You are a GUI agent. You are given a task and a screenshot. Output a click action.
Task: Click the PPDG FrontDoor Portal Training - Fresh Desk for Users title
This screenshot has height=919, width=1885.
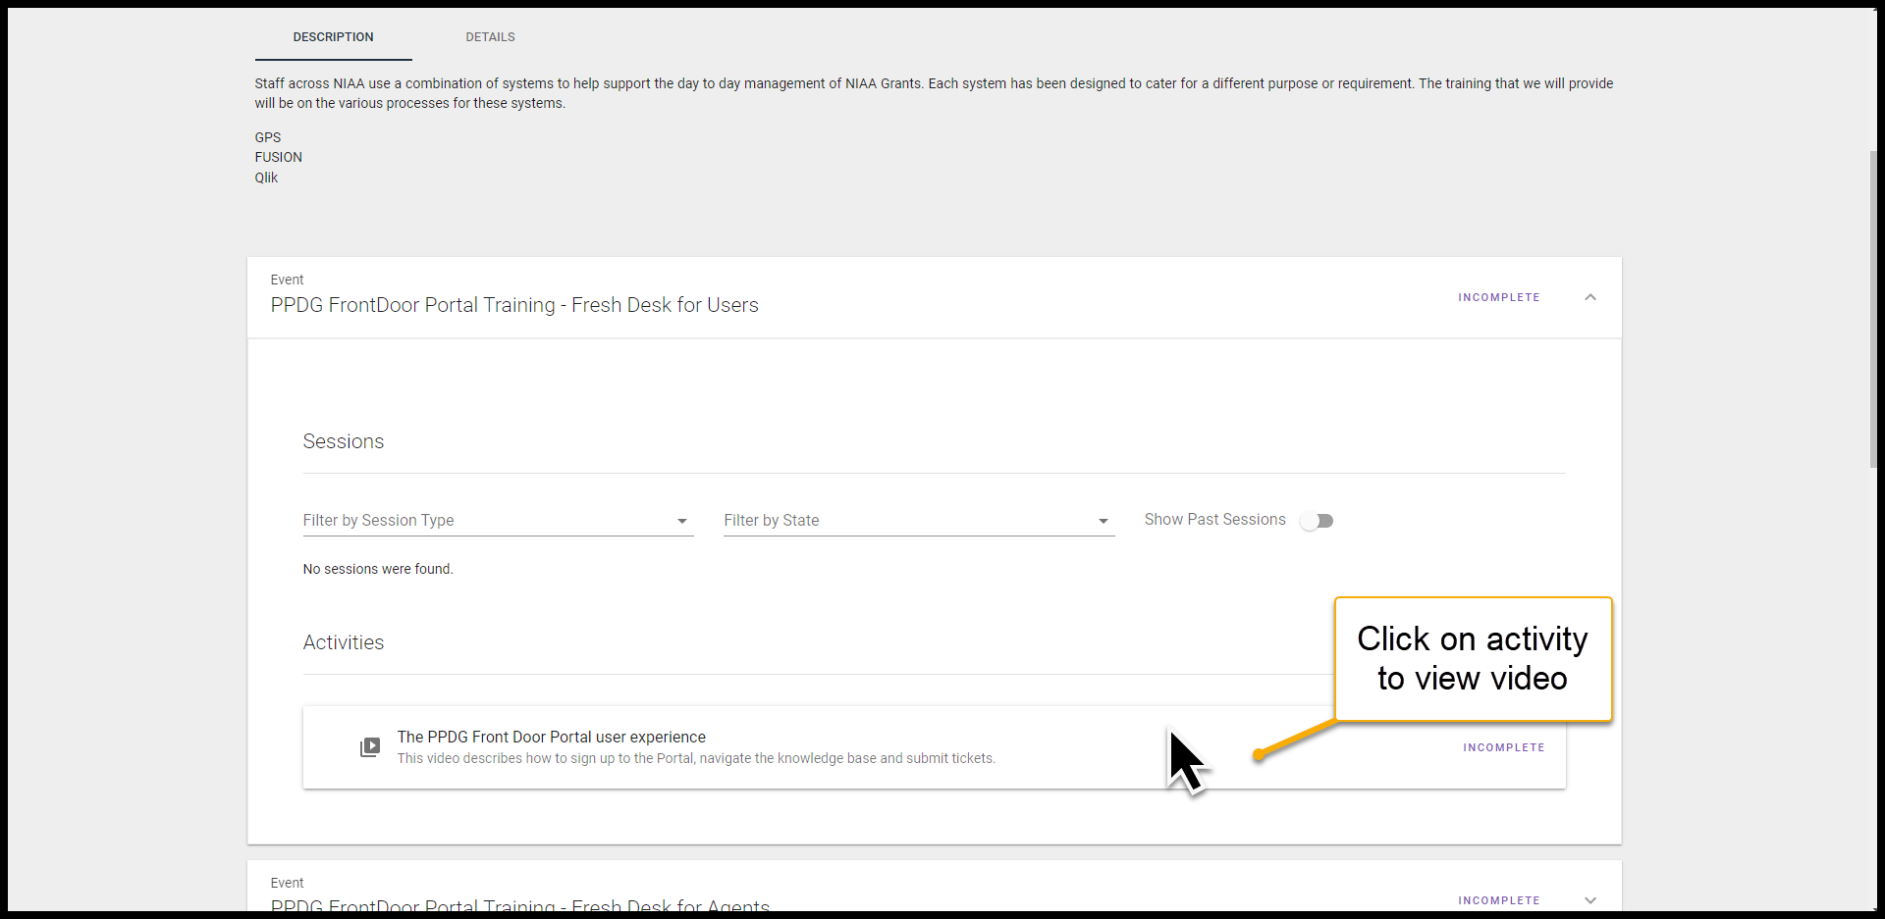[514, 305]
